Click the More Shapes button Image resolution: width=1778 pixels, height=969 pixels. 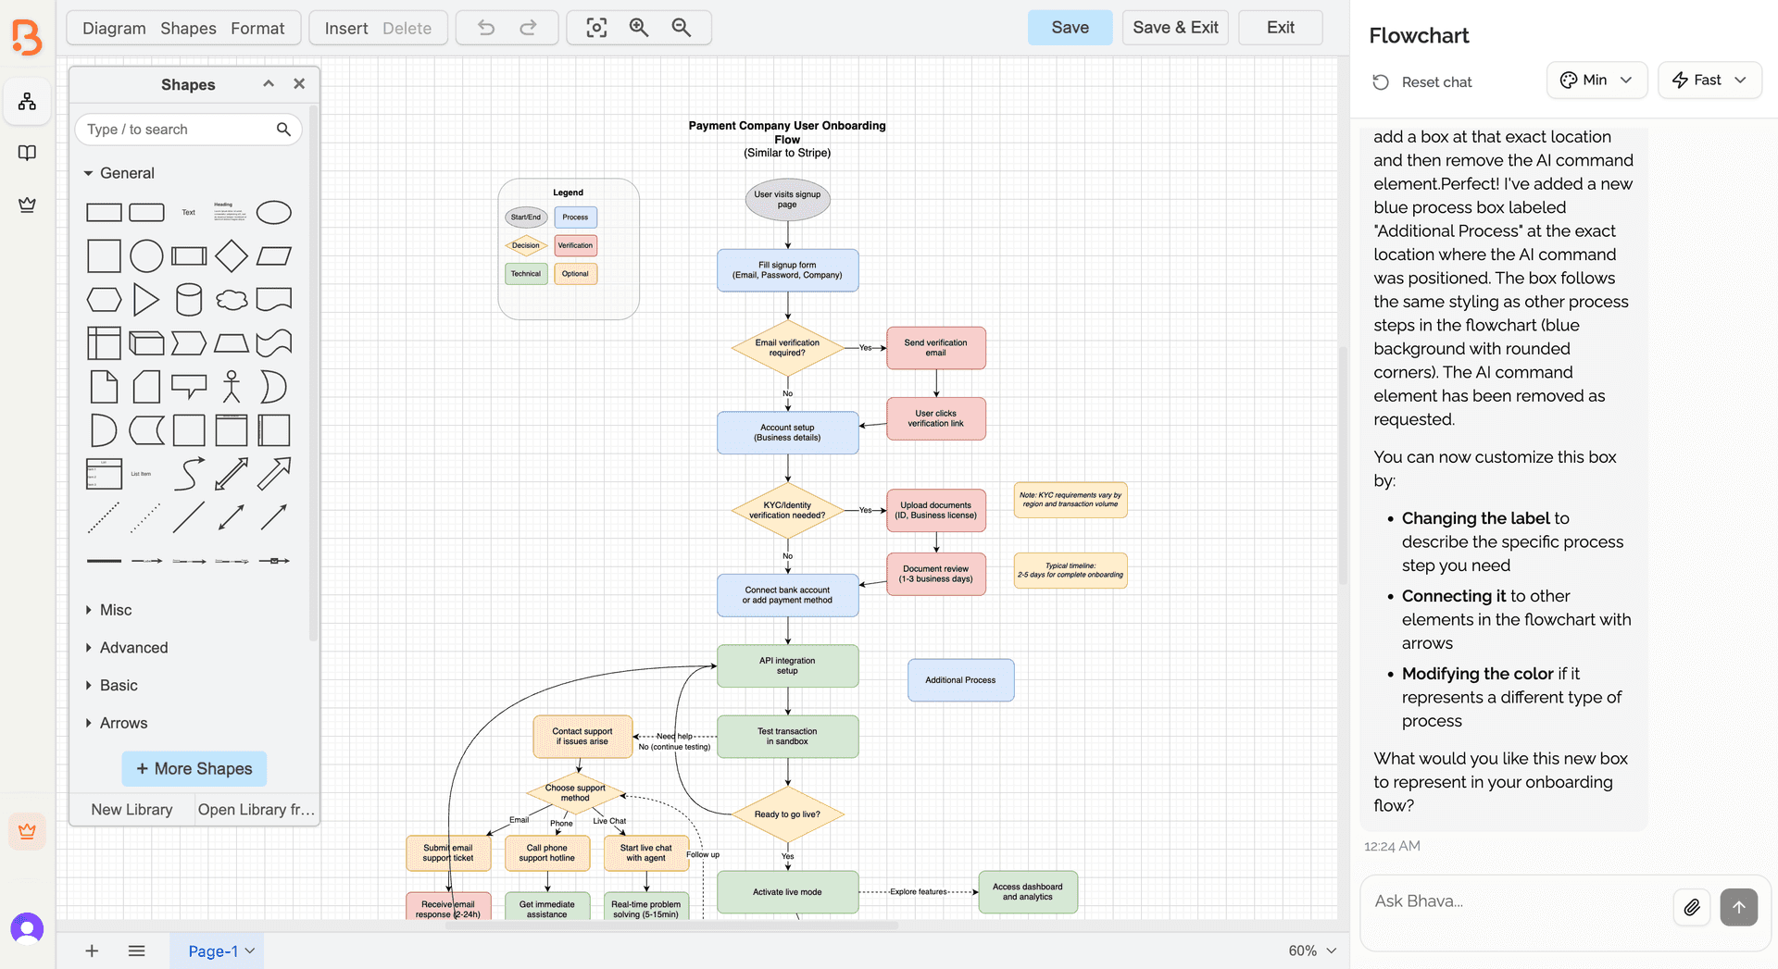pyautogui.click(x=194, y=769)
